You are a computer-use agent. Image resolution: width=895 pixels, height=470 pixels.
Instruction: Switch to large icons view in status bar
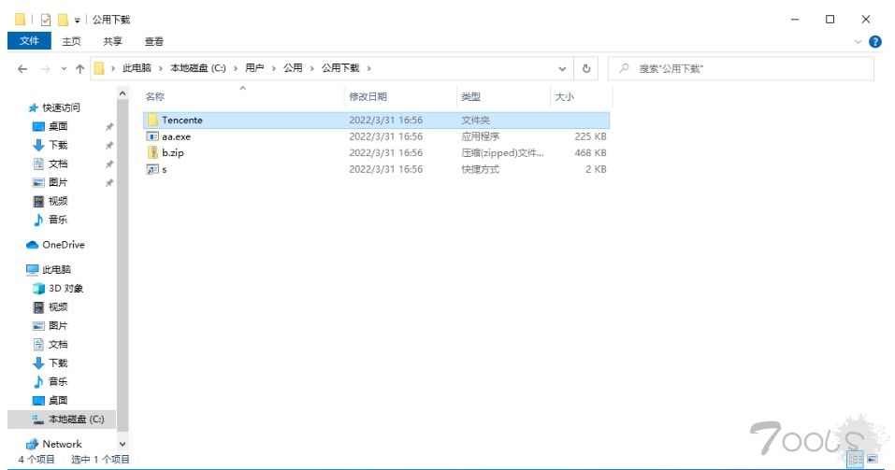(873, 459)
